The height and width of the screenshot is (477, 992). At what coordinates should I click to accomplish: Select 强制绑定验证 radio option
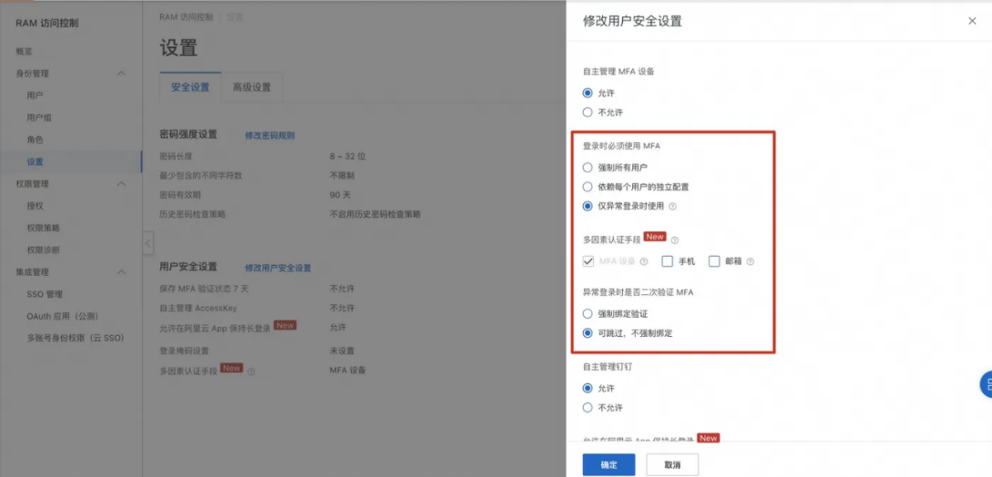[588, 314]
